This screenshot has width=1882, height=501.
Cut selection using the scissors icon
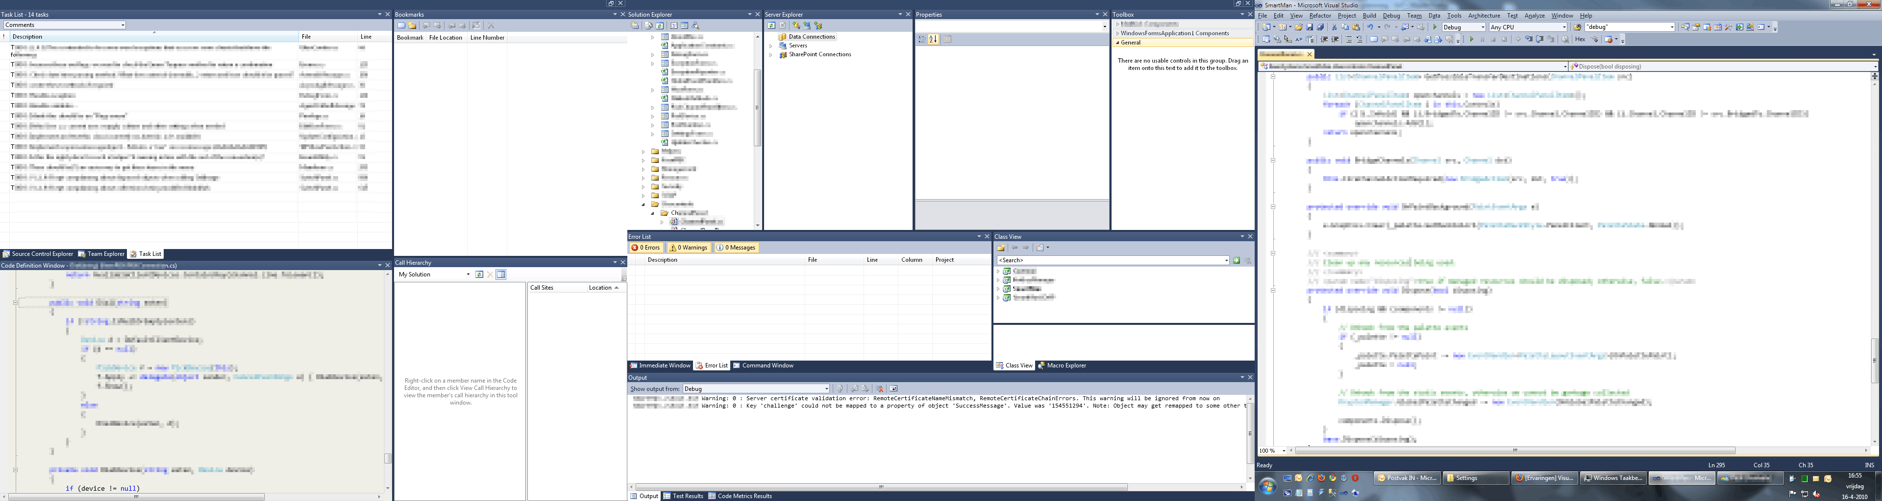tap(1334, 27)
